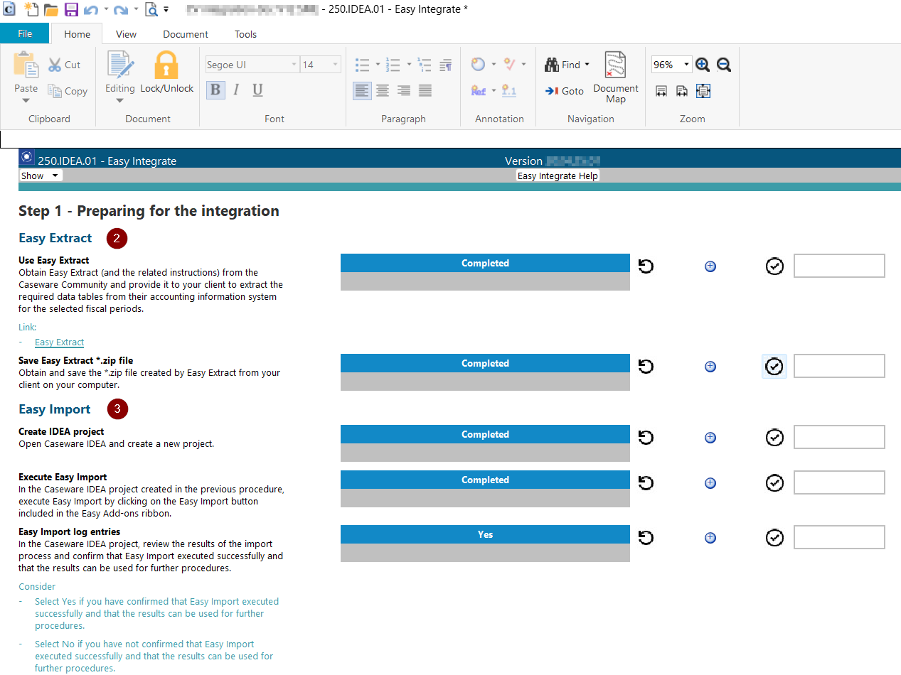
Task: Open the Easy Extract hyperlink
Action: (x=60, y=342)
